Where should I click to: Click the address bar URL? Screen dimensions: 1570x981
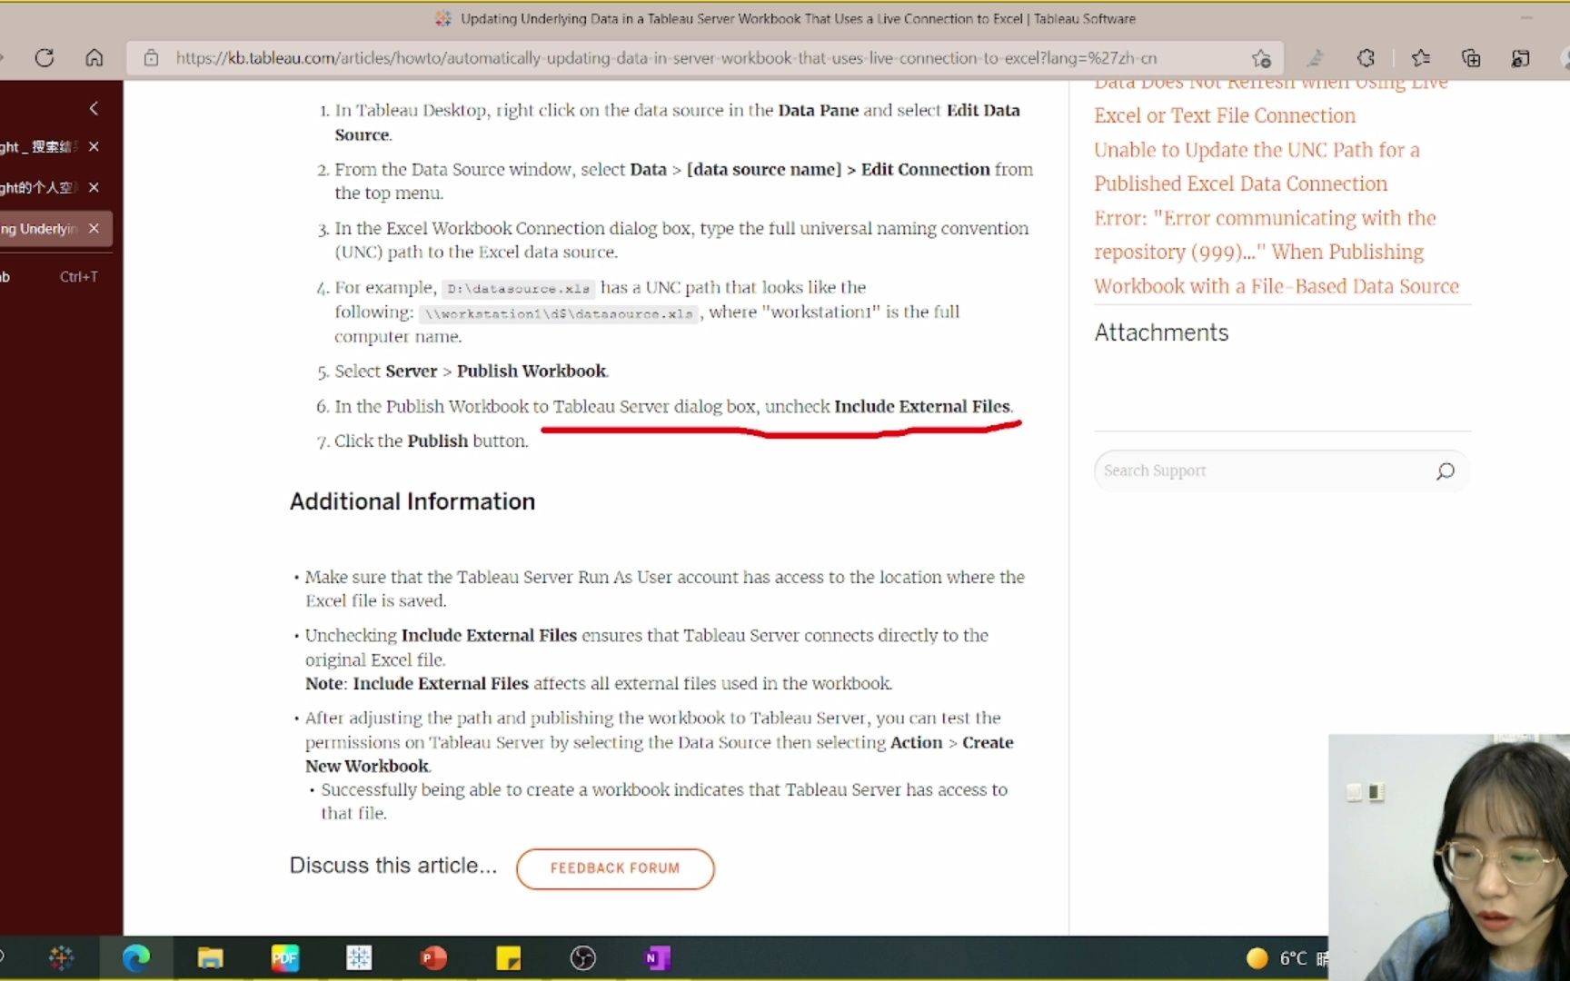(x=666, y=58)
